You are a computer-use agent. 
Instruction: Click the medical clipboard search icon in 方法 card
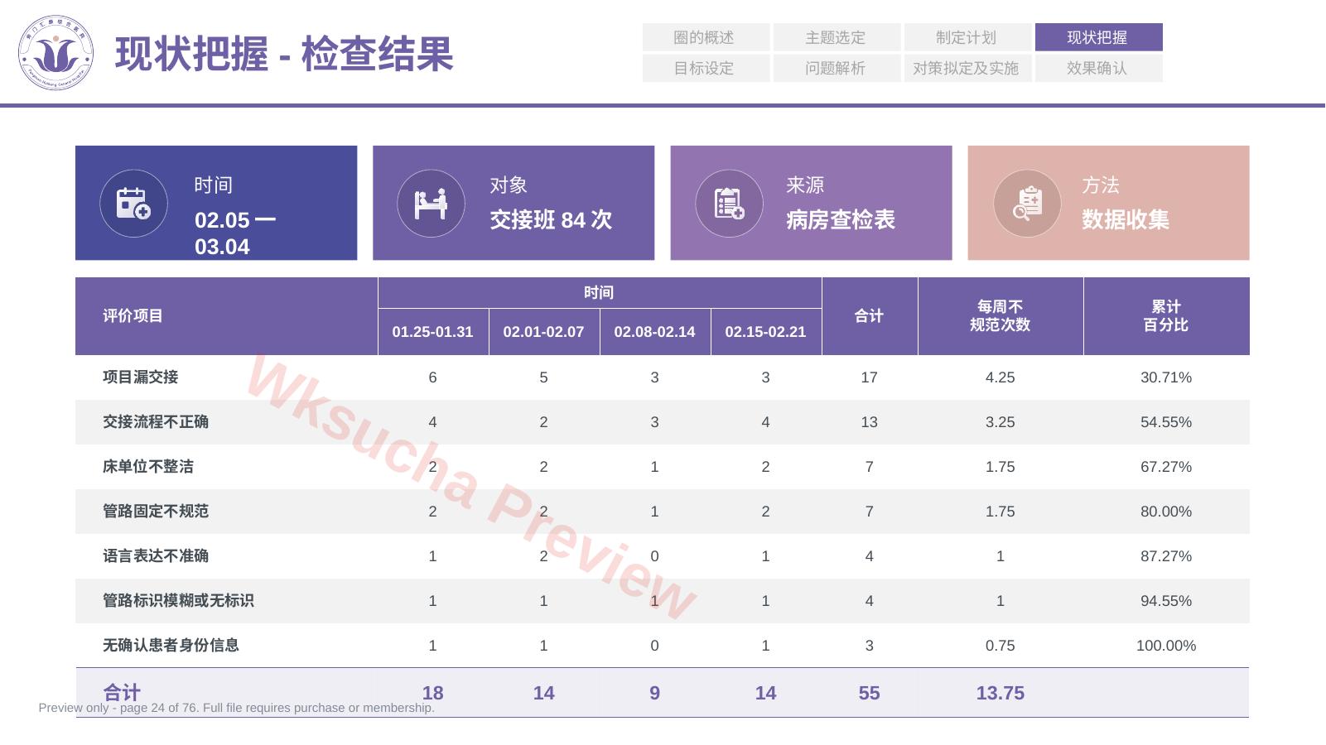pyautogui.click(x=1027, y=204)
